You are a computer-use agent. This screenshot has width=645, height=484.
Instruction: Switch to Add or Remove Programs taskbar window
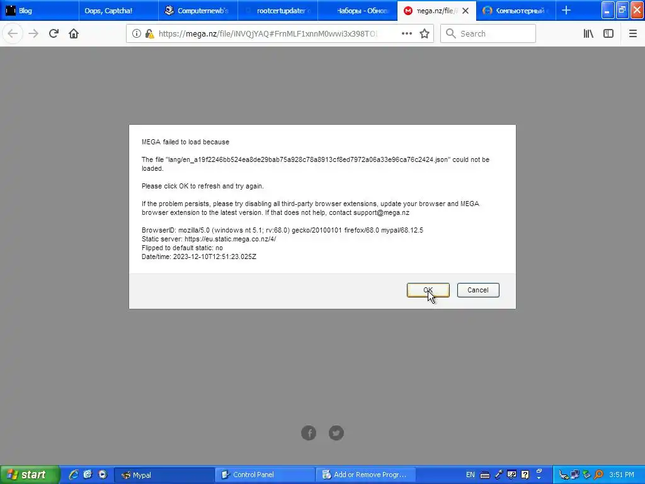(366, 475)
